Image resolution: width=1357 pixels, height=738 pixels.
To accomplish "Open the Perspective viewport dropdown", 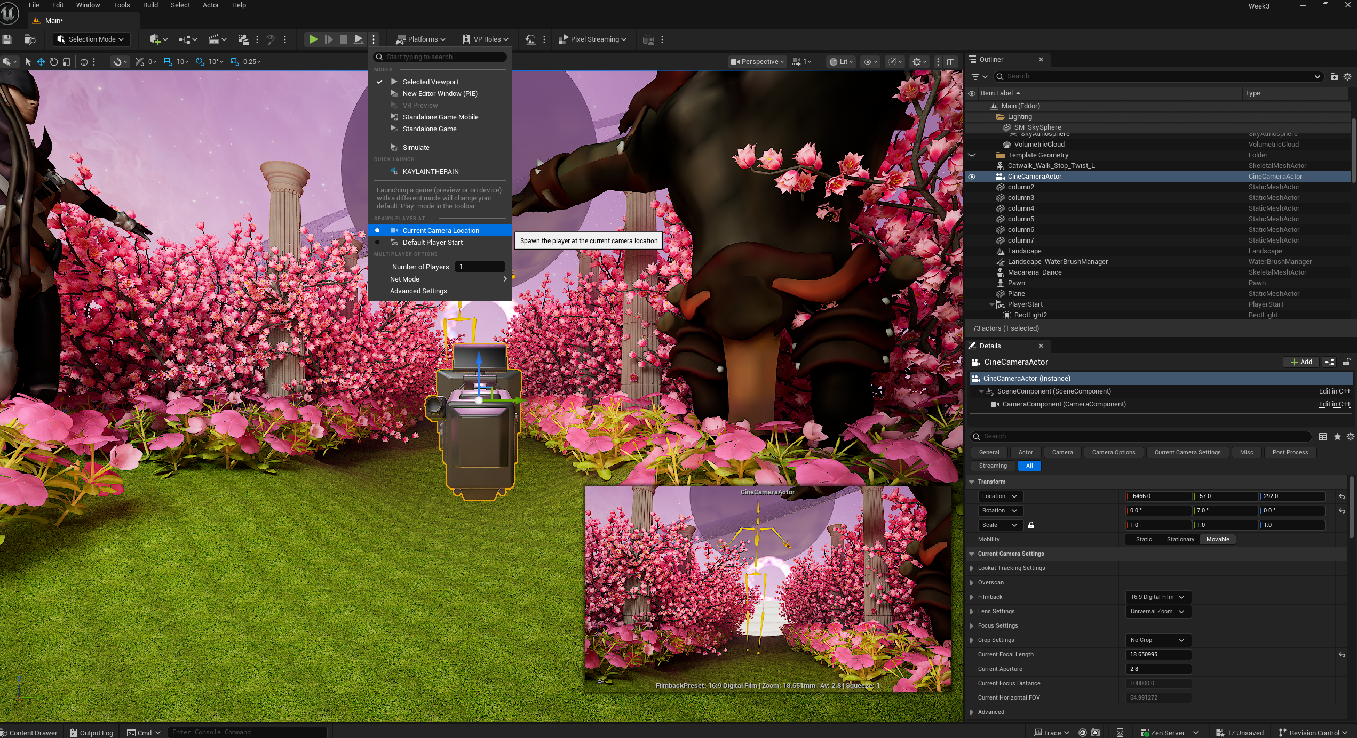I will point(757,62).
